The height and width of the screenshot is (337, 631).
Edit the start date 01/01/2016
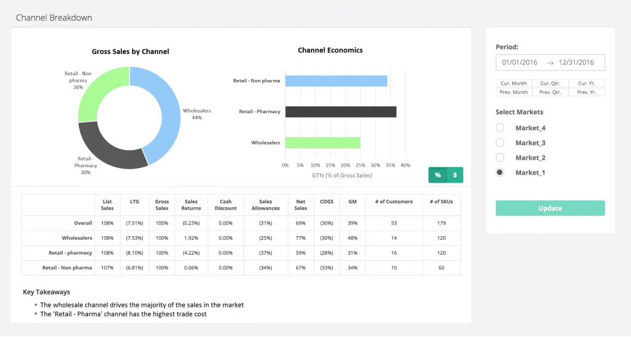[519, 63]
